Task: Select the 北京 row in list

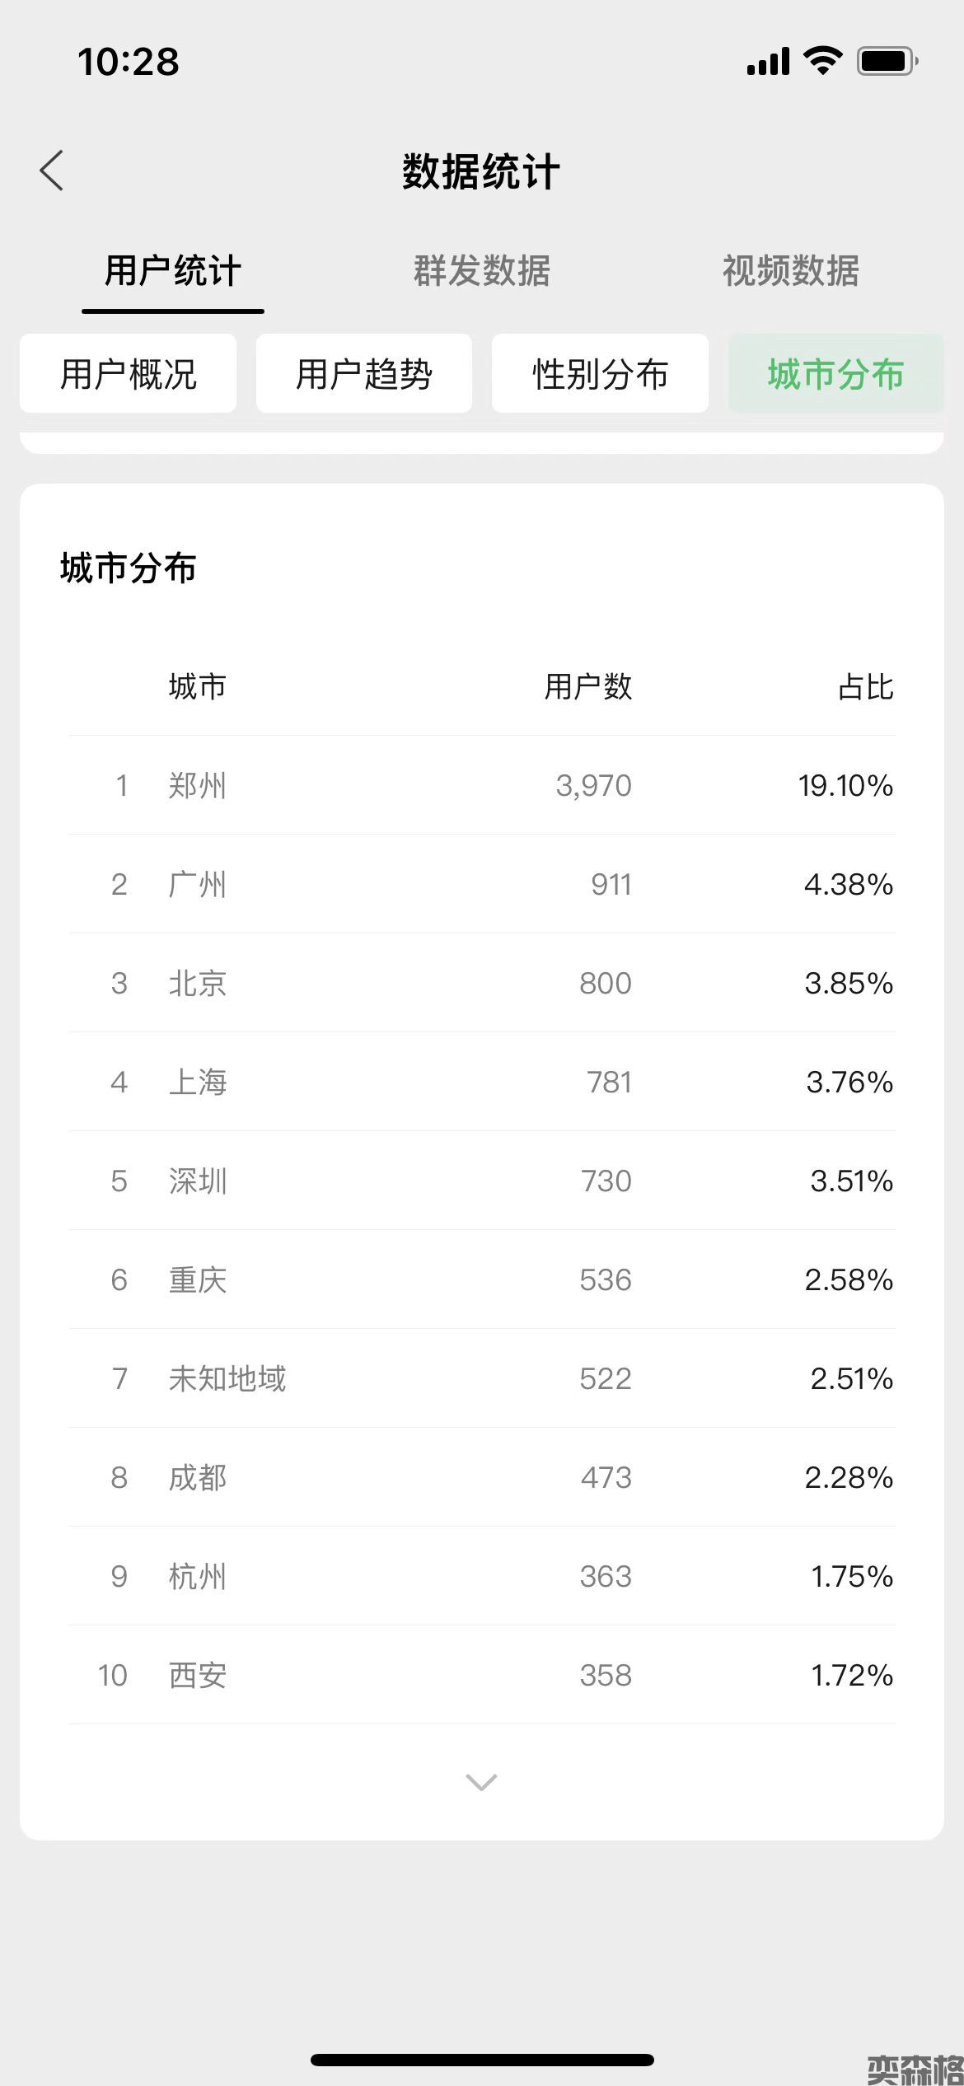Action: coord(482,983)
